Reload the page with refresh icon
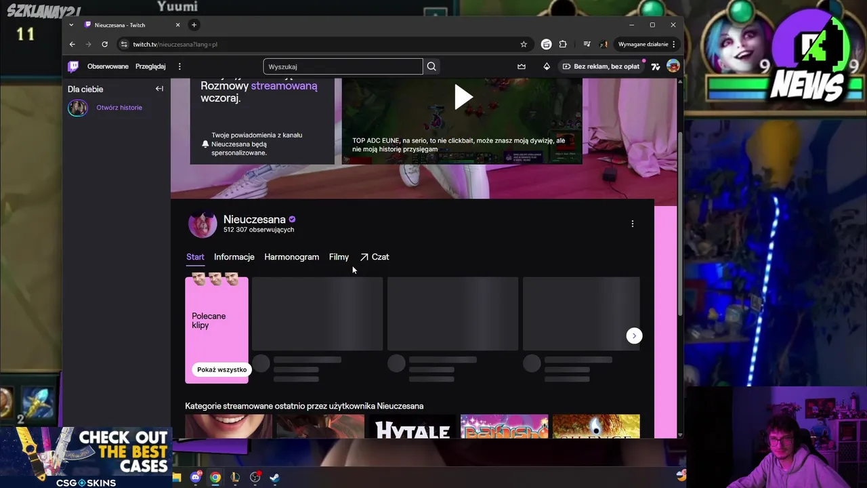867x488 pixels. [105, 44]
